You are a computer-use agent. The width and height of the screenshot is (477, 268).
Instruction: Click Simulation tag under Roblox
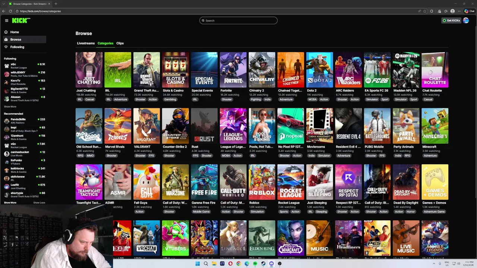point(257,211)
